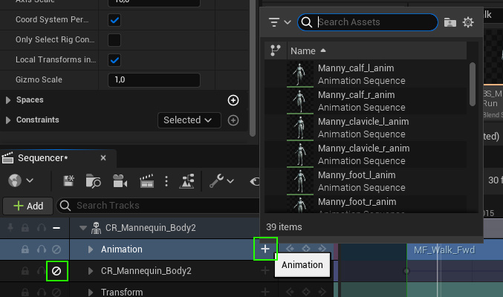Enable Only Select Rig Con... checkbox

(114, 40)
